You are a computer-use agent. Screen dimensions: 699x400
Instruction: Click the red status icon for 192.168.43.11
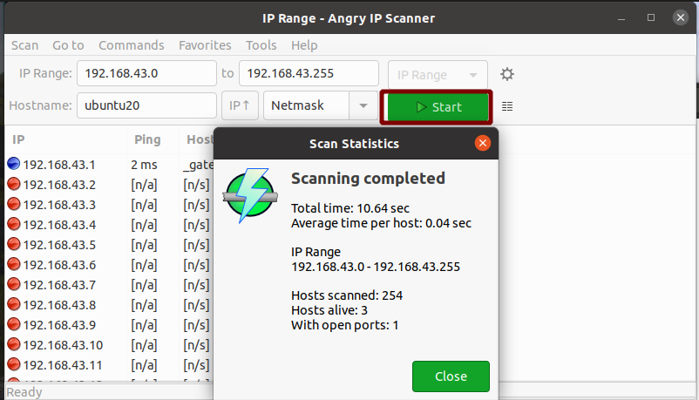[13, 364]
